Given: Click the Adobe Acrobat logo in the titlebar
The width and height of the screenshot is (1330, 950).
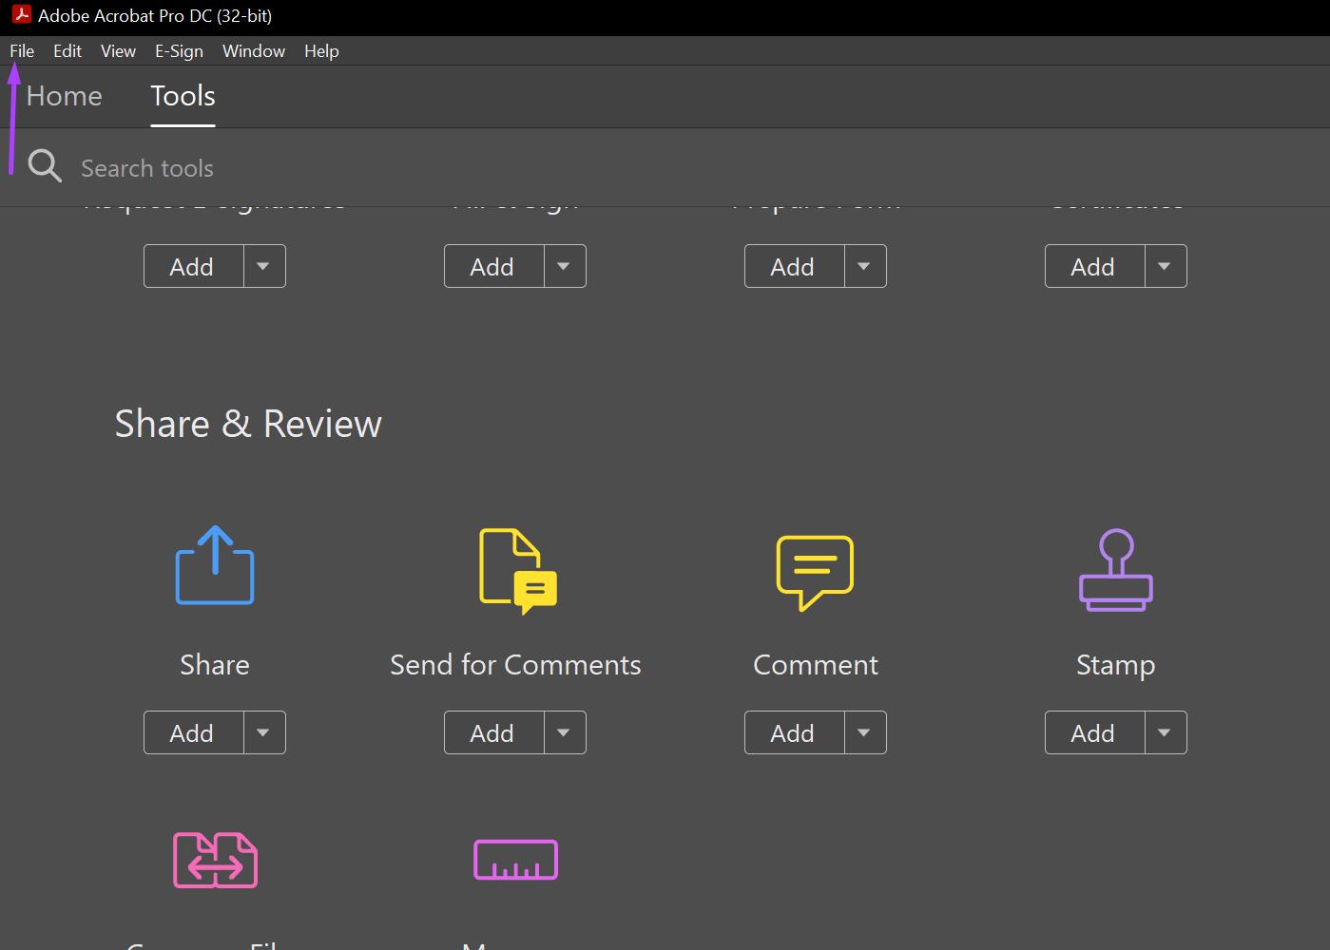Looking at the screenshot, I should click(21, 14).
